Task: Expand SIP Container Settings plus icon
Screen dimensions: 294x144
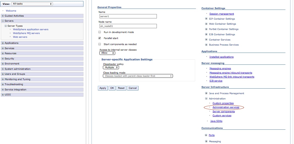Action: [206, 19]
